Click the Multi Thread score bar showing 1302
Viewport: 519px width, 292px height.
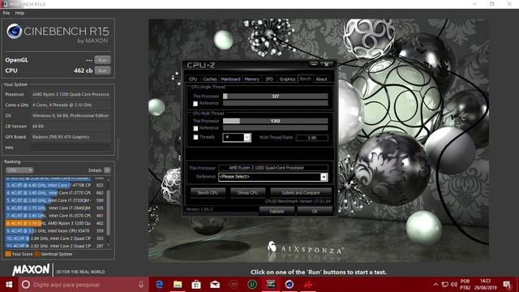pos(276,121)
